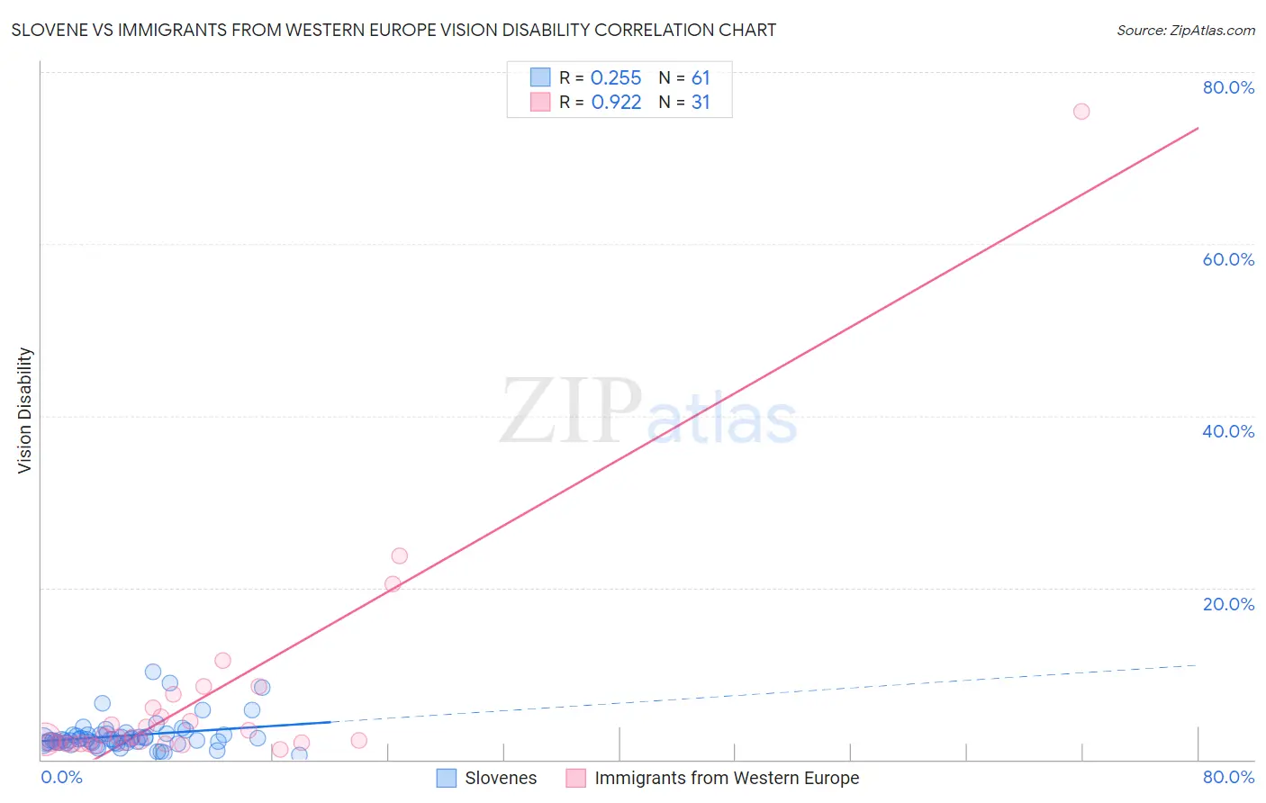Click the dashed blue trend line extension

pyautogui.click(x=765, y=693)
